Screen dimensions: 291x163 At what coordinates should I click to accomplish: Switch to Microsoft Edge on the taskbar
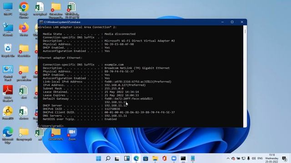click(136, 158)
